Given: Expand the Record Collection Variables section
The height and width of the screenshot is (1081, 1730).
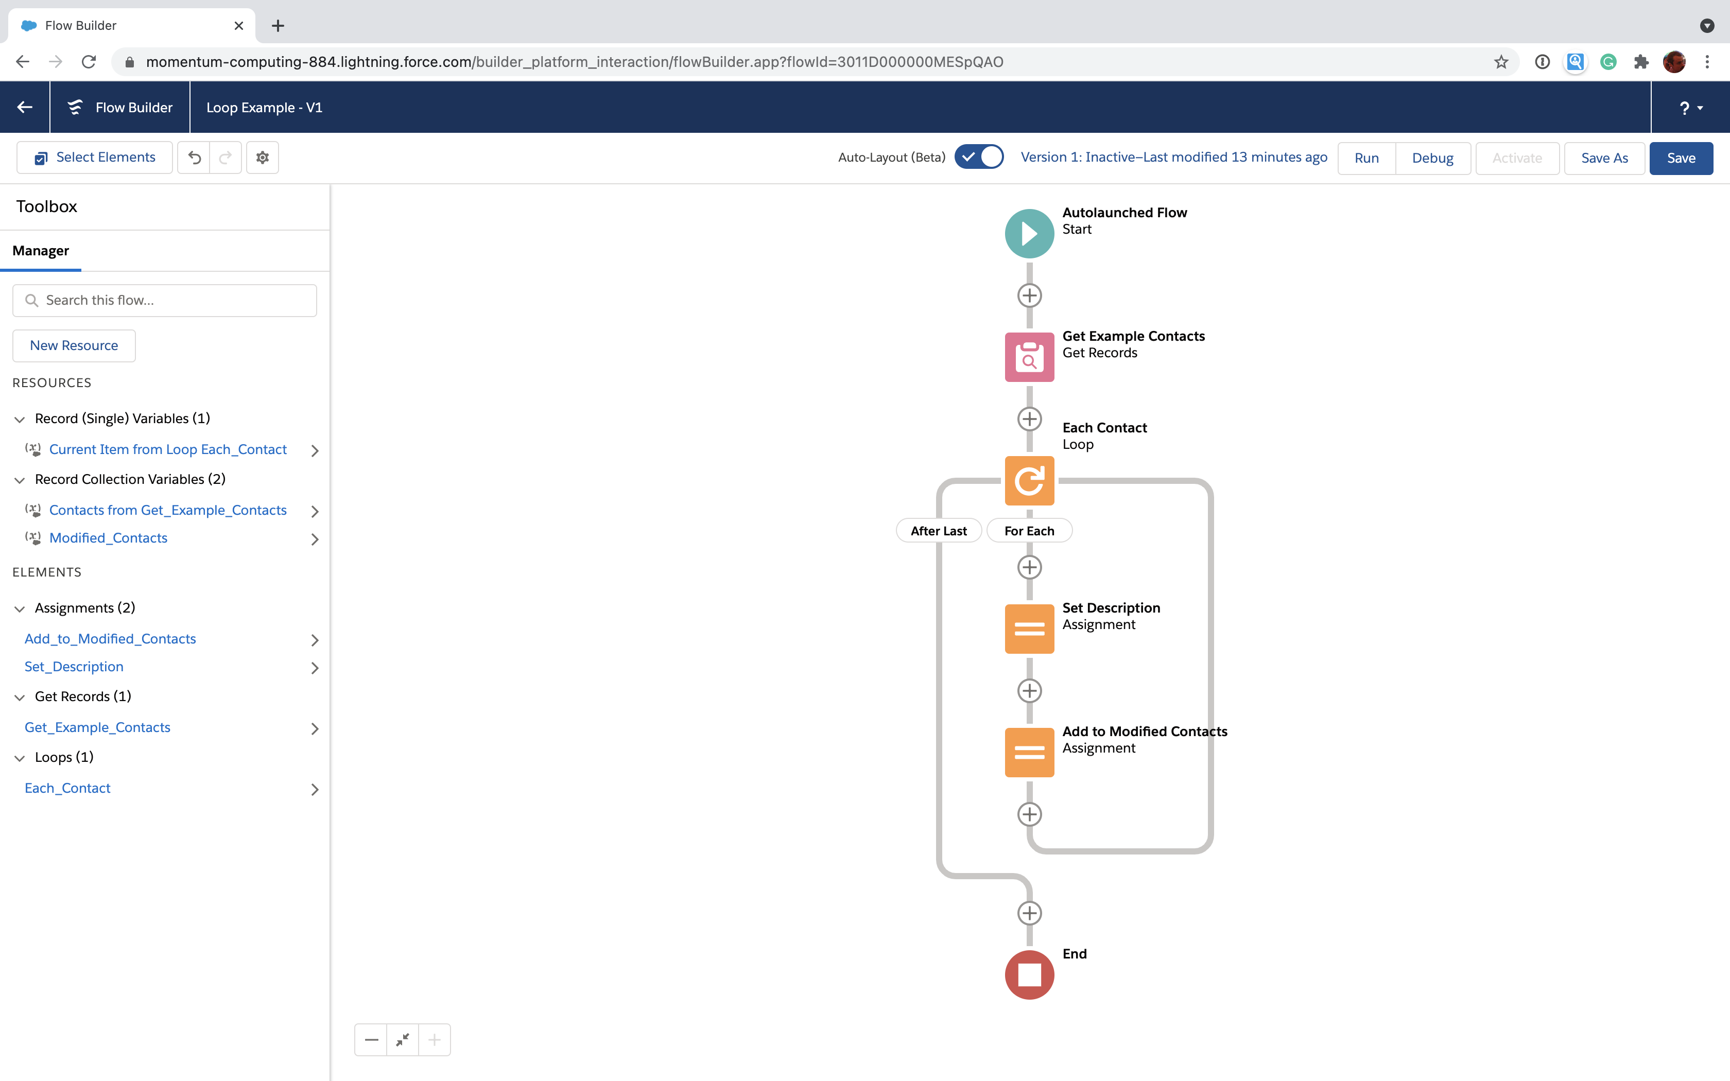Looking at the screenshot, I should [x=20, y=478].
